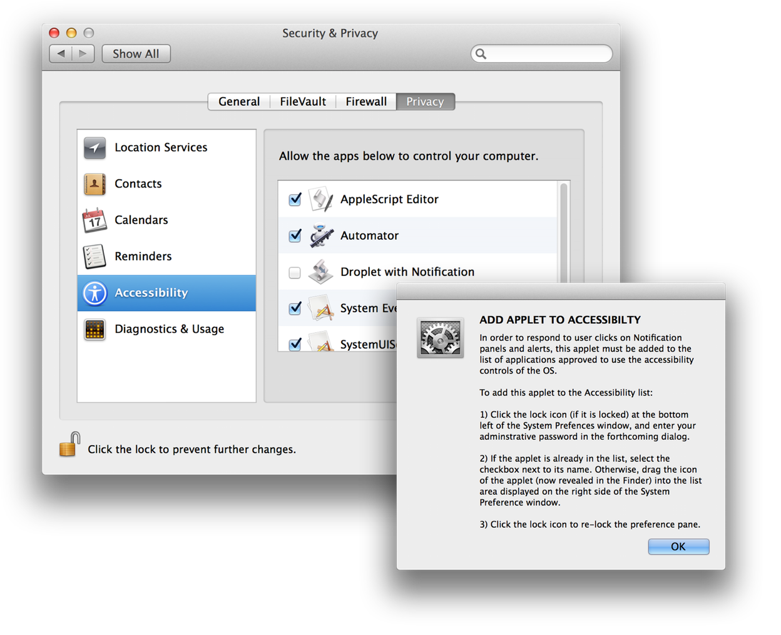Viewport: 781px width, 635px height.
Task: Click the Diagnostics & Usage icon
Action: (x=94, y=329)
